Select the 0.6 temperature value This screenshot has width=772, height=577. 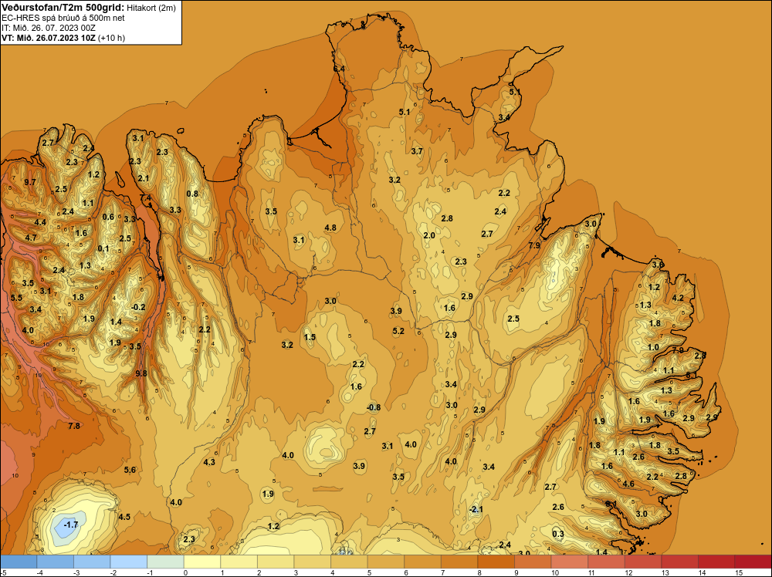click(x=108, y=217)
